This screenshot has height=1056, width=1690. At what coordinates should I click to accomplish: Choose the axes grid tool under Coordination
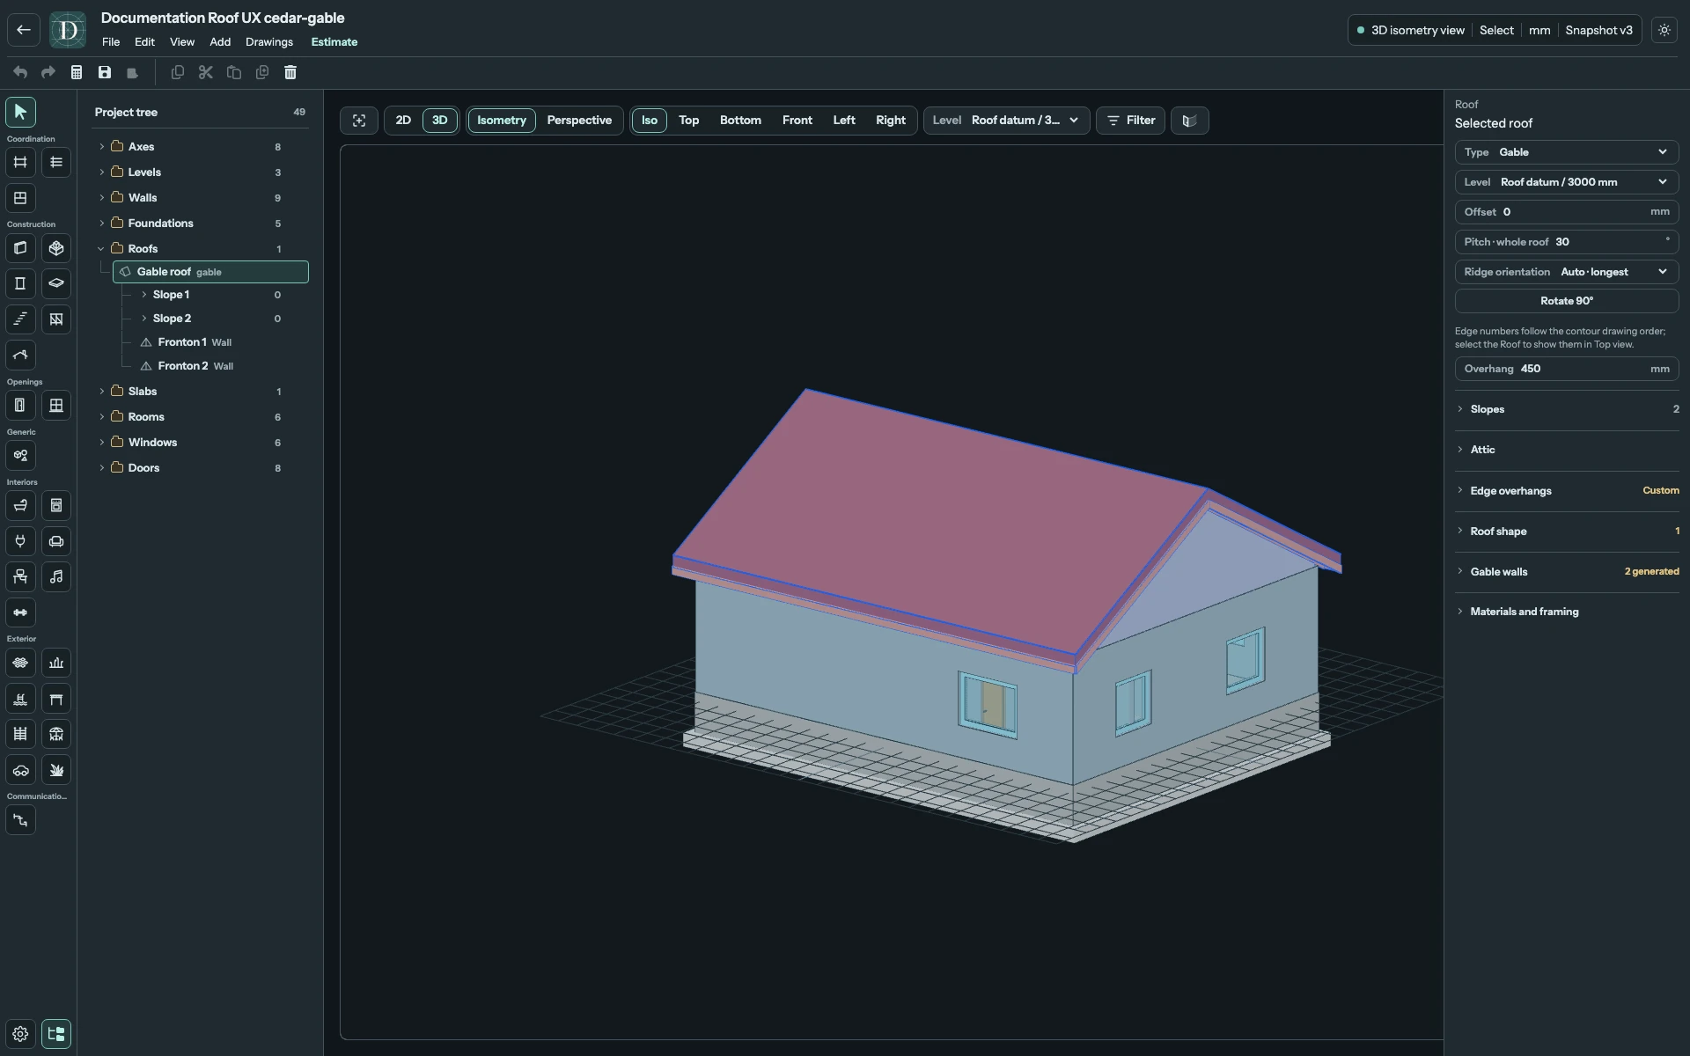tap(20, 162)
